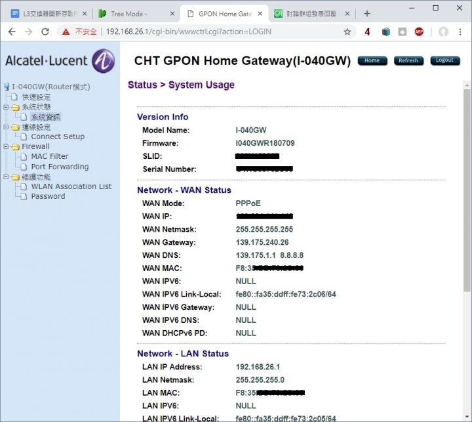Open 系統資訊 in the sidebar
Viewport: 472px width, 422px height.
(45, 117)
